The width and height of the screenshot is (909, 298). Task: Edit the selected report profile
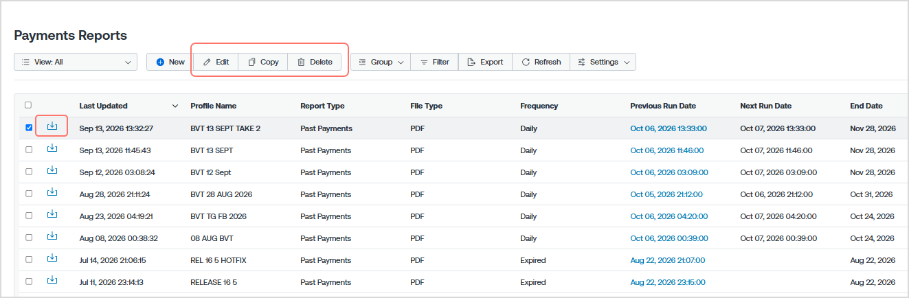click(x=216, y=62)
